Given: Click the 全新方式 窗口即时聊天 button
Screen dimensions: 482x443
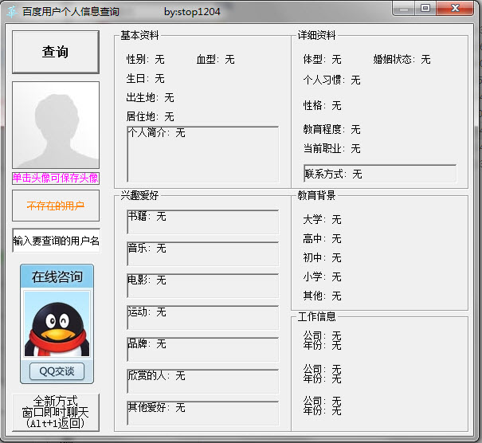Looking at the screenshot, I should pyautogui.click(x=56, y=413).
